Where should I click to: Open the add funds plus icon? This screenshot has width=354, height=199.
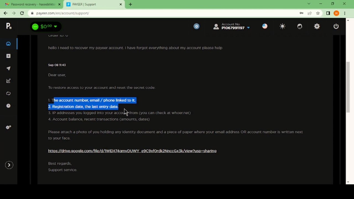[x=8, y=56]
